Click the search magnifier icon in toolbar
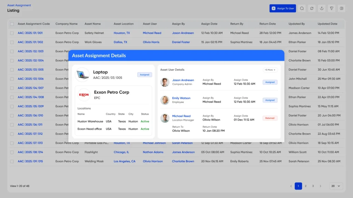This screenshot has width=353, height=198. pyautogui.click(x=302, y=9)
